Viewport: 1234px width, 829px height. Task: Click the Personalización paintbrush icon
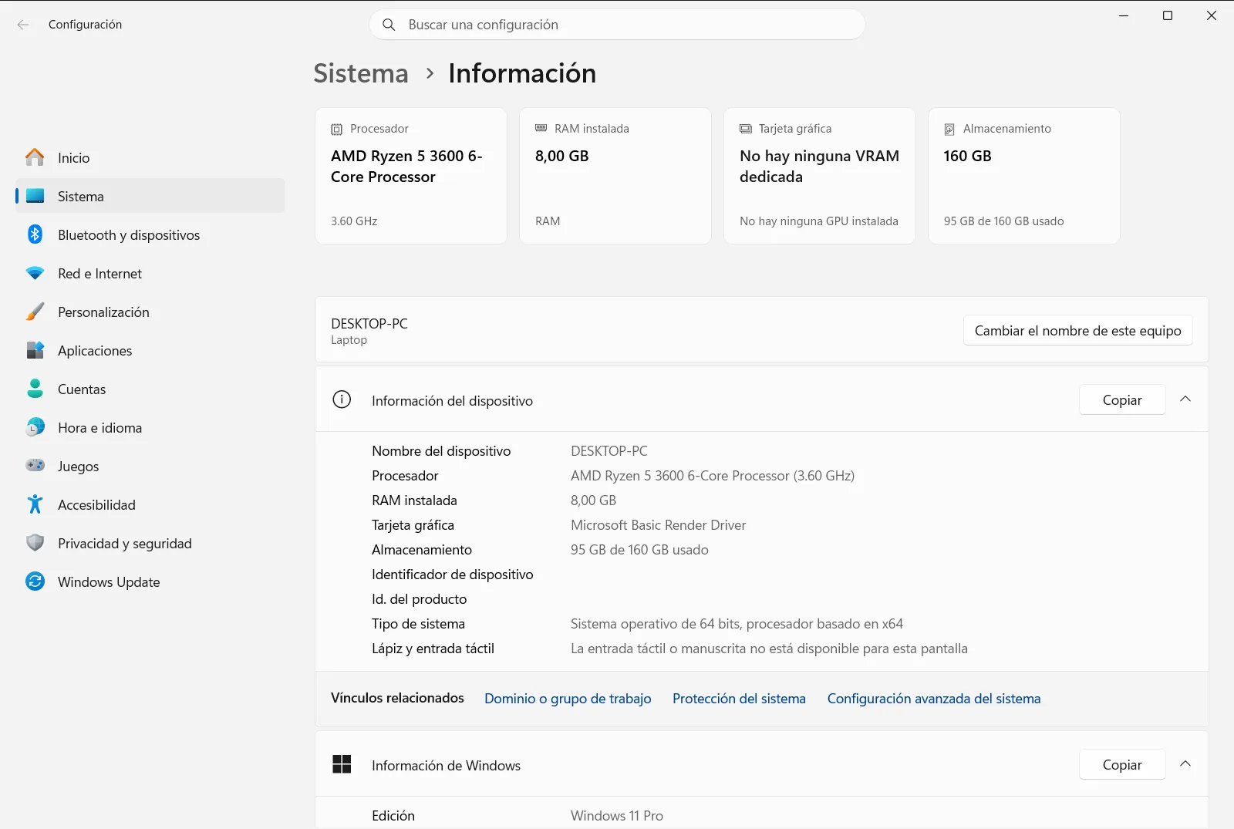[x=35, y=312]
